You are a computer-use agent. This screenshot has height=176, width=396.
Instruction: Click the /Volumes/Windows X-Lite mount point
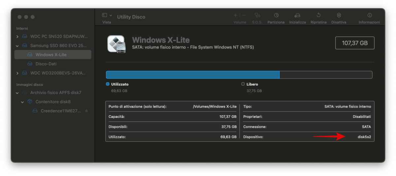(215, 107)
